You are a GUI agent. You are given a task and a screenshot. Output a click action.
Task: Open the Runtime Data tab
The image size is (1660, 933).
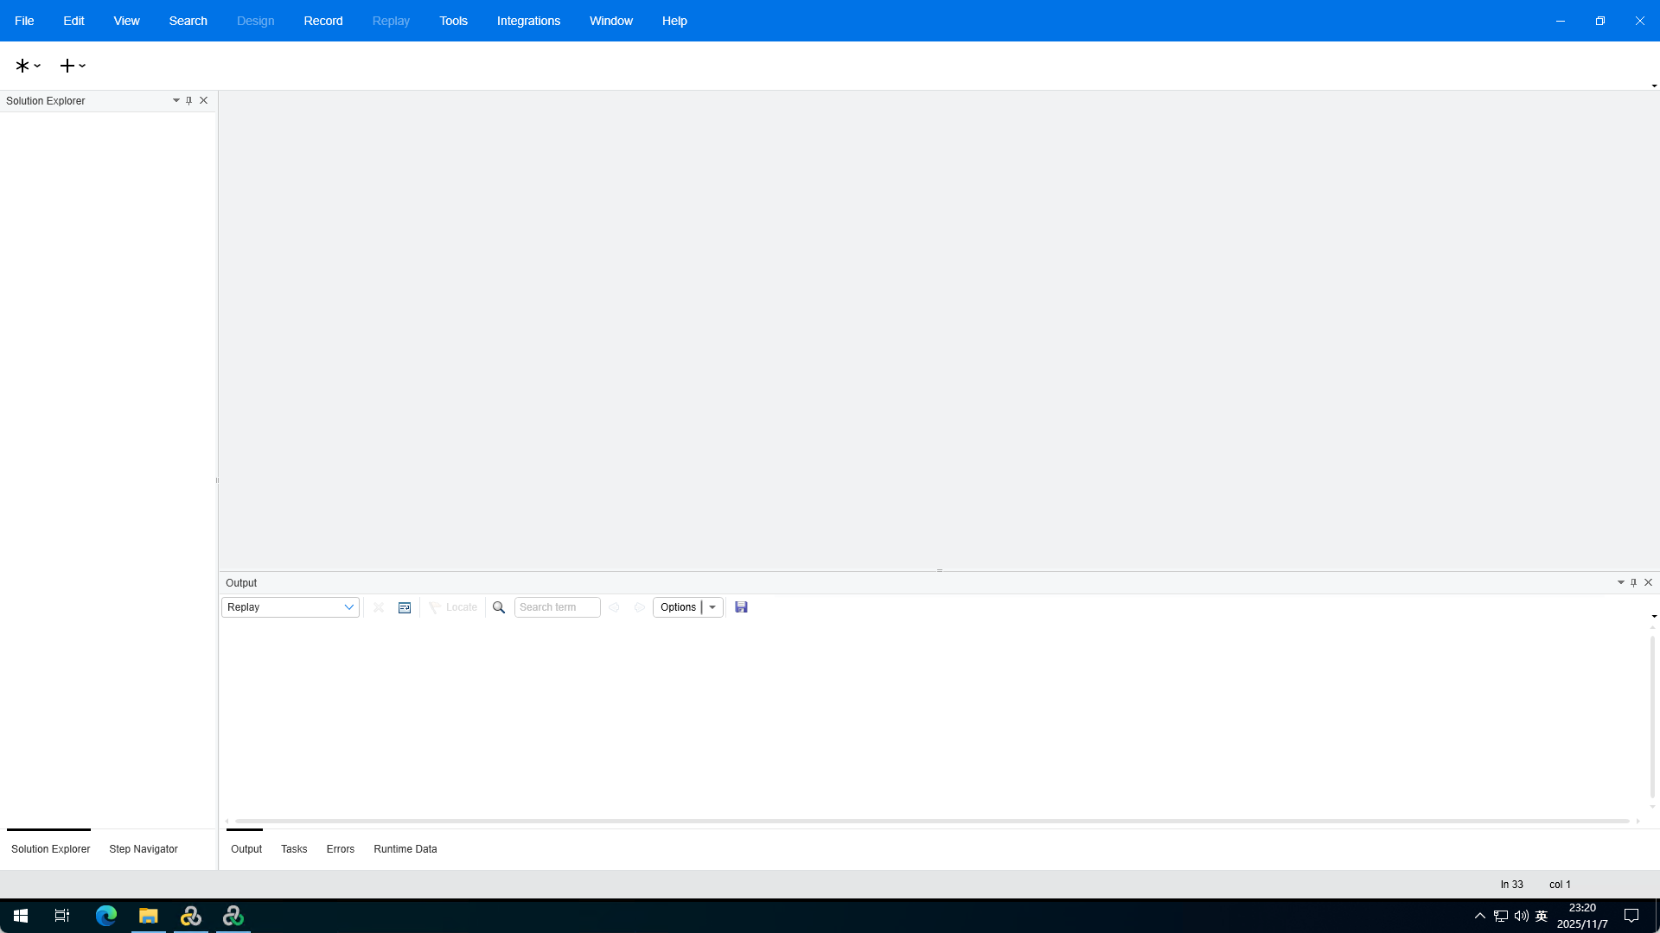pos(405,849)
